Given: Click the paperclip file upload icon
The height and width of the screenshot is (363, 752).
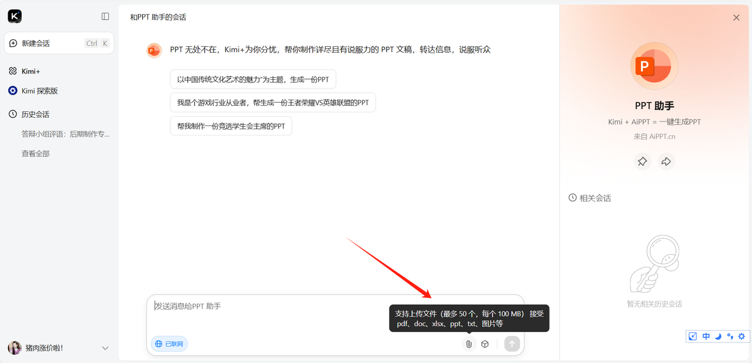Looking at the screenshot, I should click(x=469, y=344).
